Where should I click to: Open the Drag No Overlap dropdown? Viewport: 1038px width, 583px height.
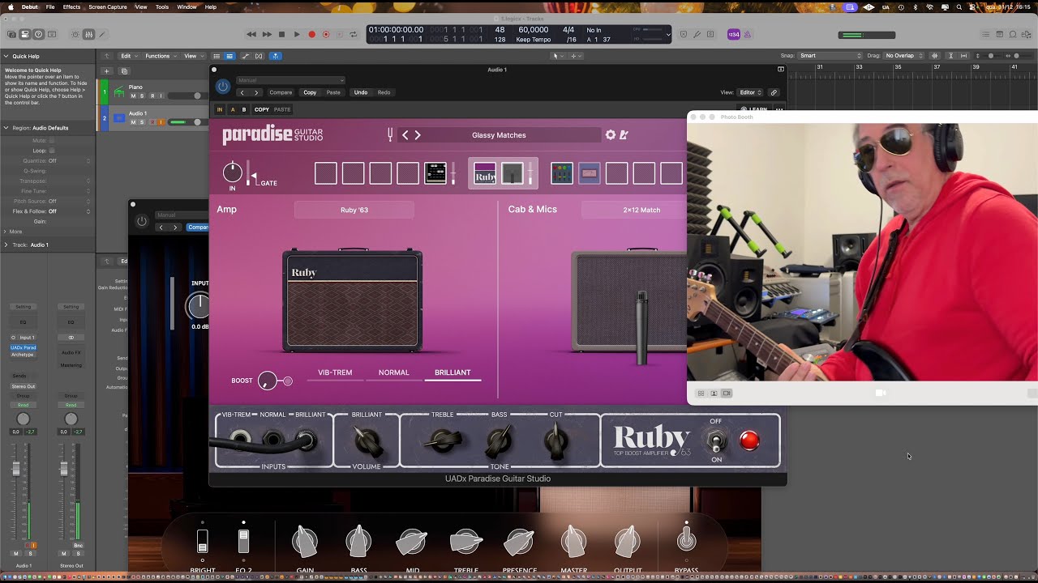(x=905, y=56)
